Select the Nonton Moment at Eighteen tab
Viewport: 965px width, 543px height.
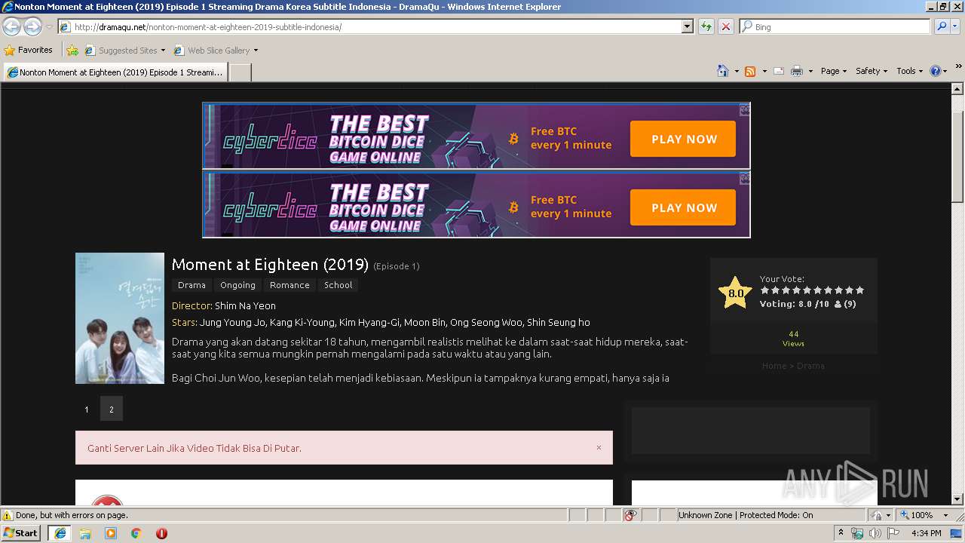click(115, 72)
